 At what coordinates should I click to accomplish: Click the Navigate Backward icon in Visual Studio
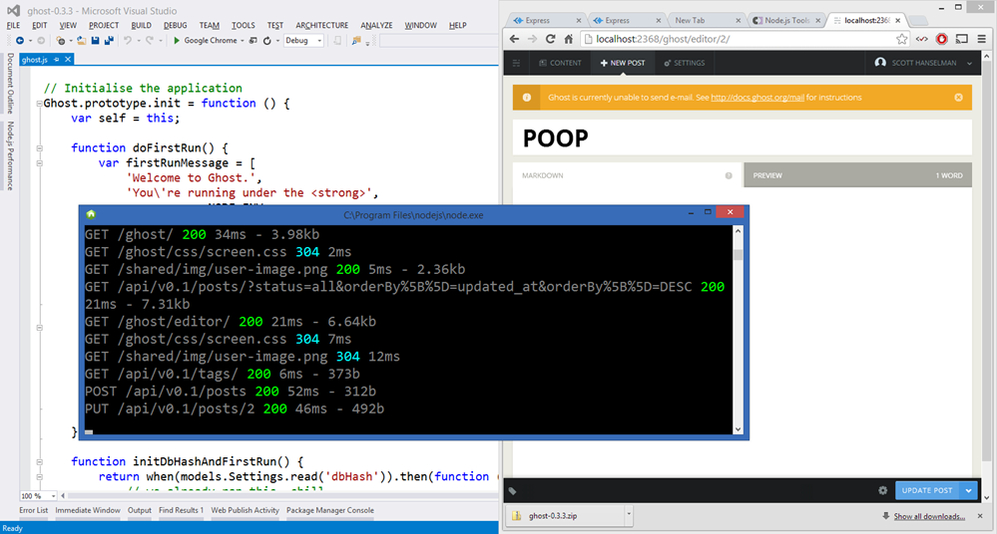[20, 41]
